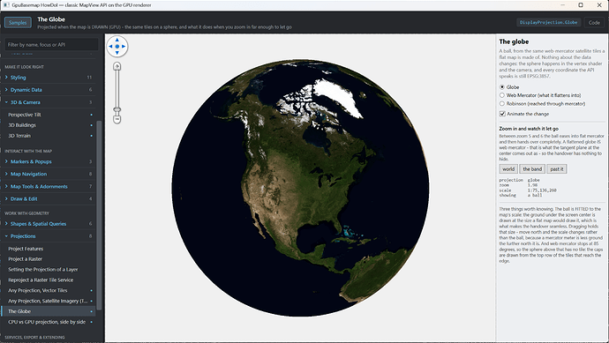Image resolution: width=609 pixels, height=343 pixels.
Task: Click the zoom-in plus button on the zoom bar
Action: (x=117, y=66)
